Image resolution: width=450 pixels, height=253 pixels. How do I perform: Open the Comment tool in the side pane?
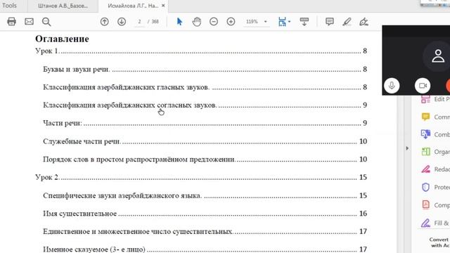[435, 117]
